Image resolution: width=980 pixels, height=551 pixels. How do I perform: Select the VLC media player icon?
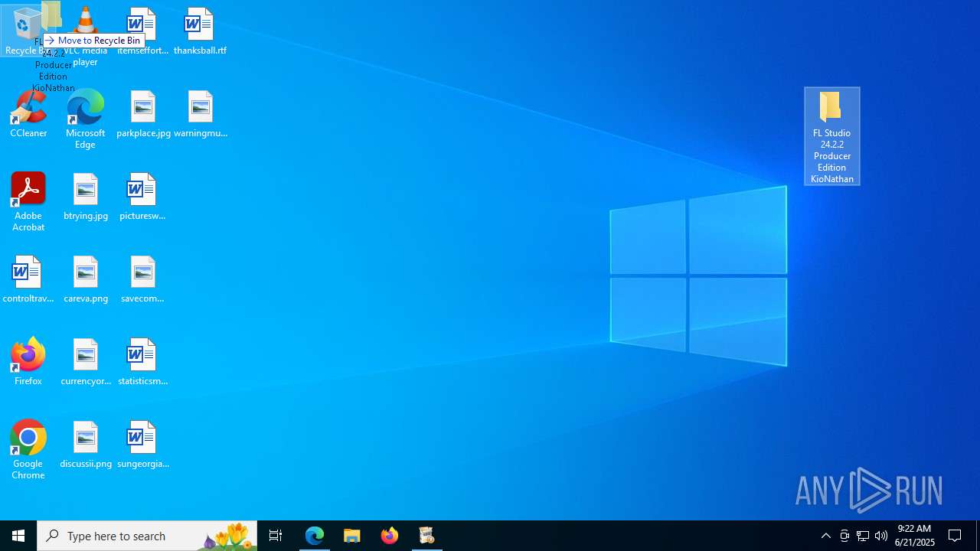pos(85,36)
